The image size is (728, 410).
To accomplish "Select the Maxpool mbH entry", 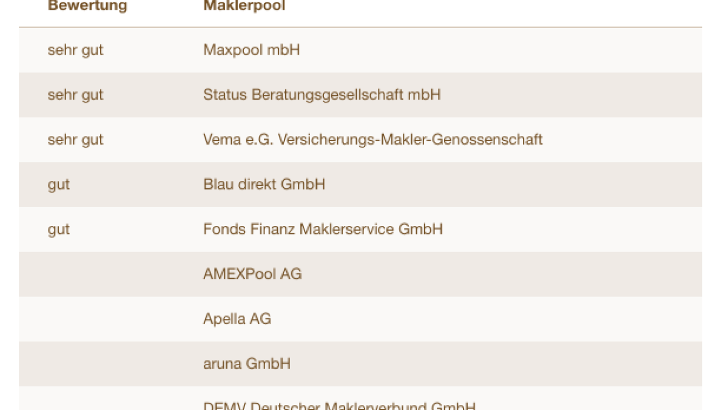I will point(251,50).
